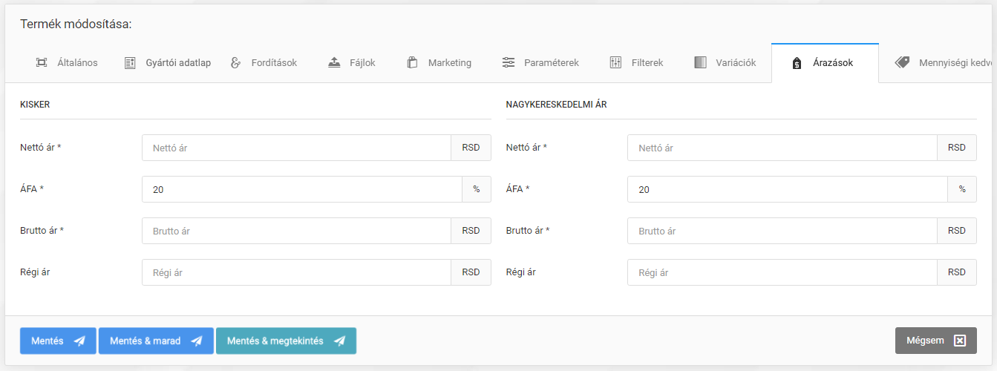Click the Kisker ÁFA label

click(32, 189)
